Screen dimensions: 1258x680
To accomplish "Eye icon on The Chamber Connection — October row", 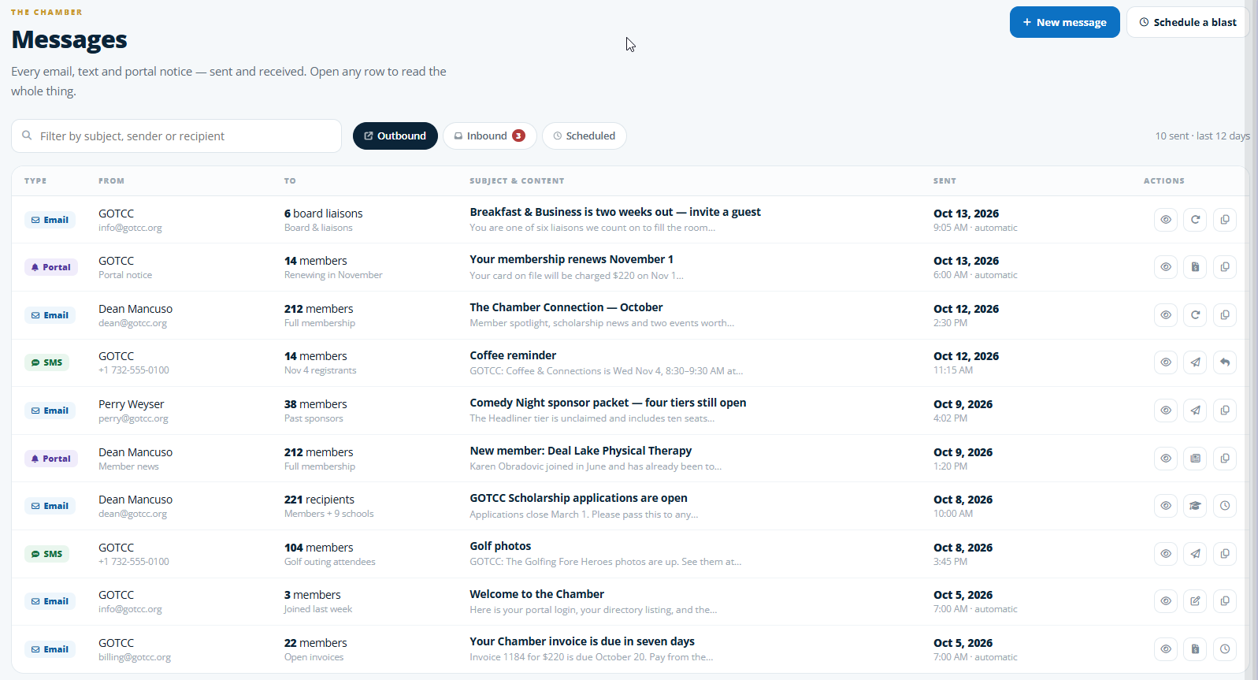I will coord(1166,315).
